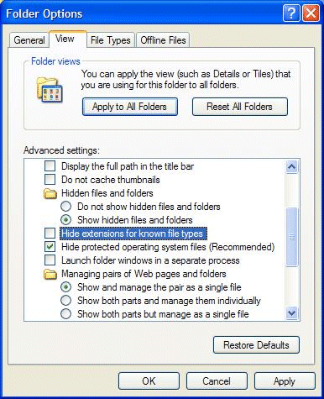
Task: Close the Folder Options dialog
Action: pos(311,13)
